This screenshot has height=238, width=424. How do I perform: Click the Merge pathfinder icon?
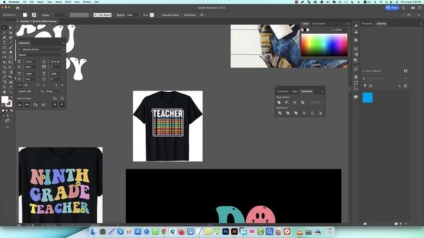coord(296,113)
